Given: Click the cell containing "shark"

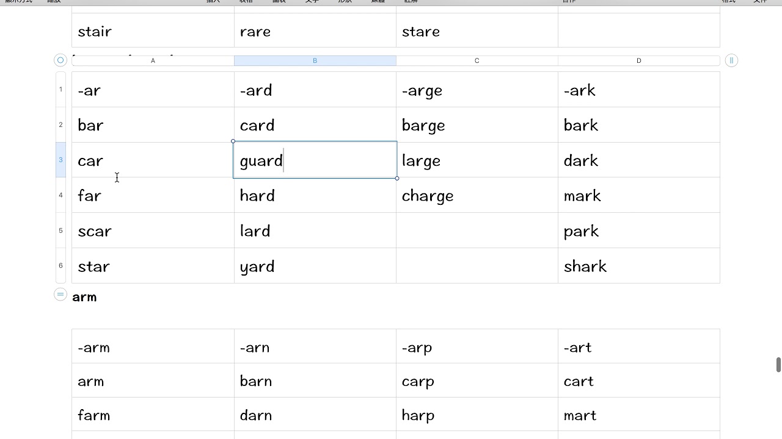Looking at the screenshot, I should click(638, 266).
